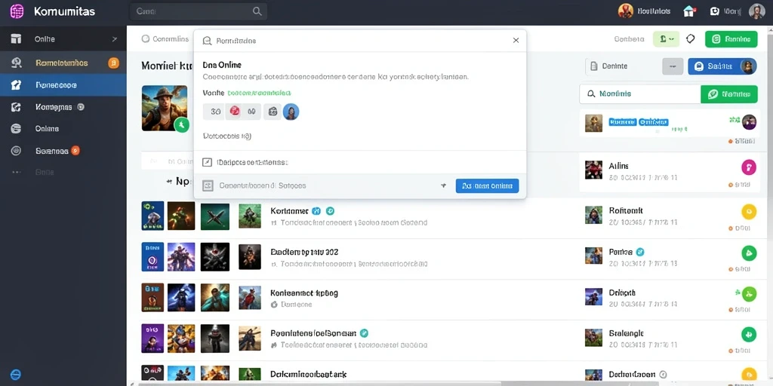Click the red circle chip in dialog
Image resolution: width=773 pixels, height=386 pixels.
(x=236, y=112)
